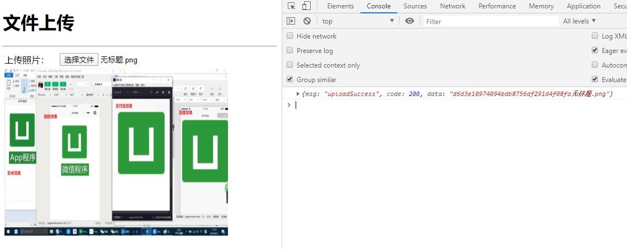Click the uploaded image preview
Screen dimensions: 627x249
point(116,152)
